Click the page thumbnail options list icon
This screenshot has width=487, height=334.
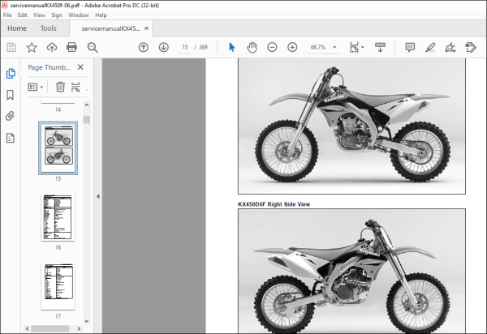[x=32, y=87]
